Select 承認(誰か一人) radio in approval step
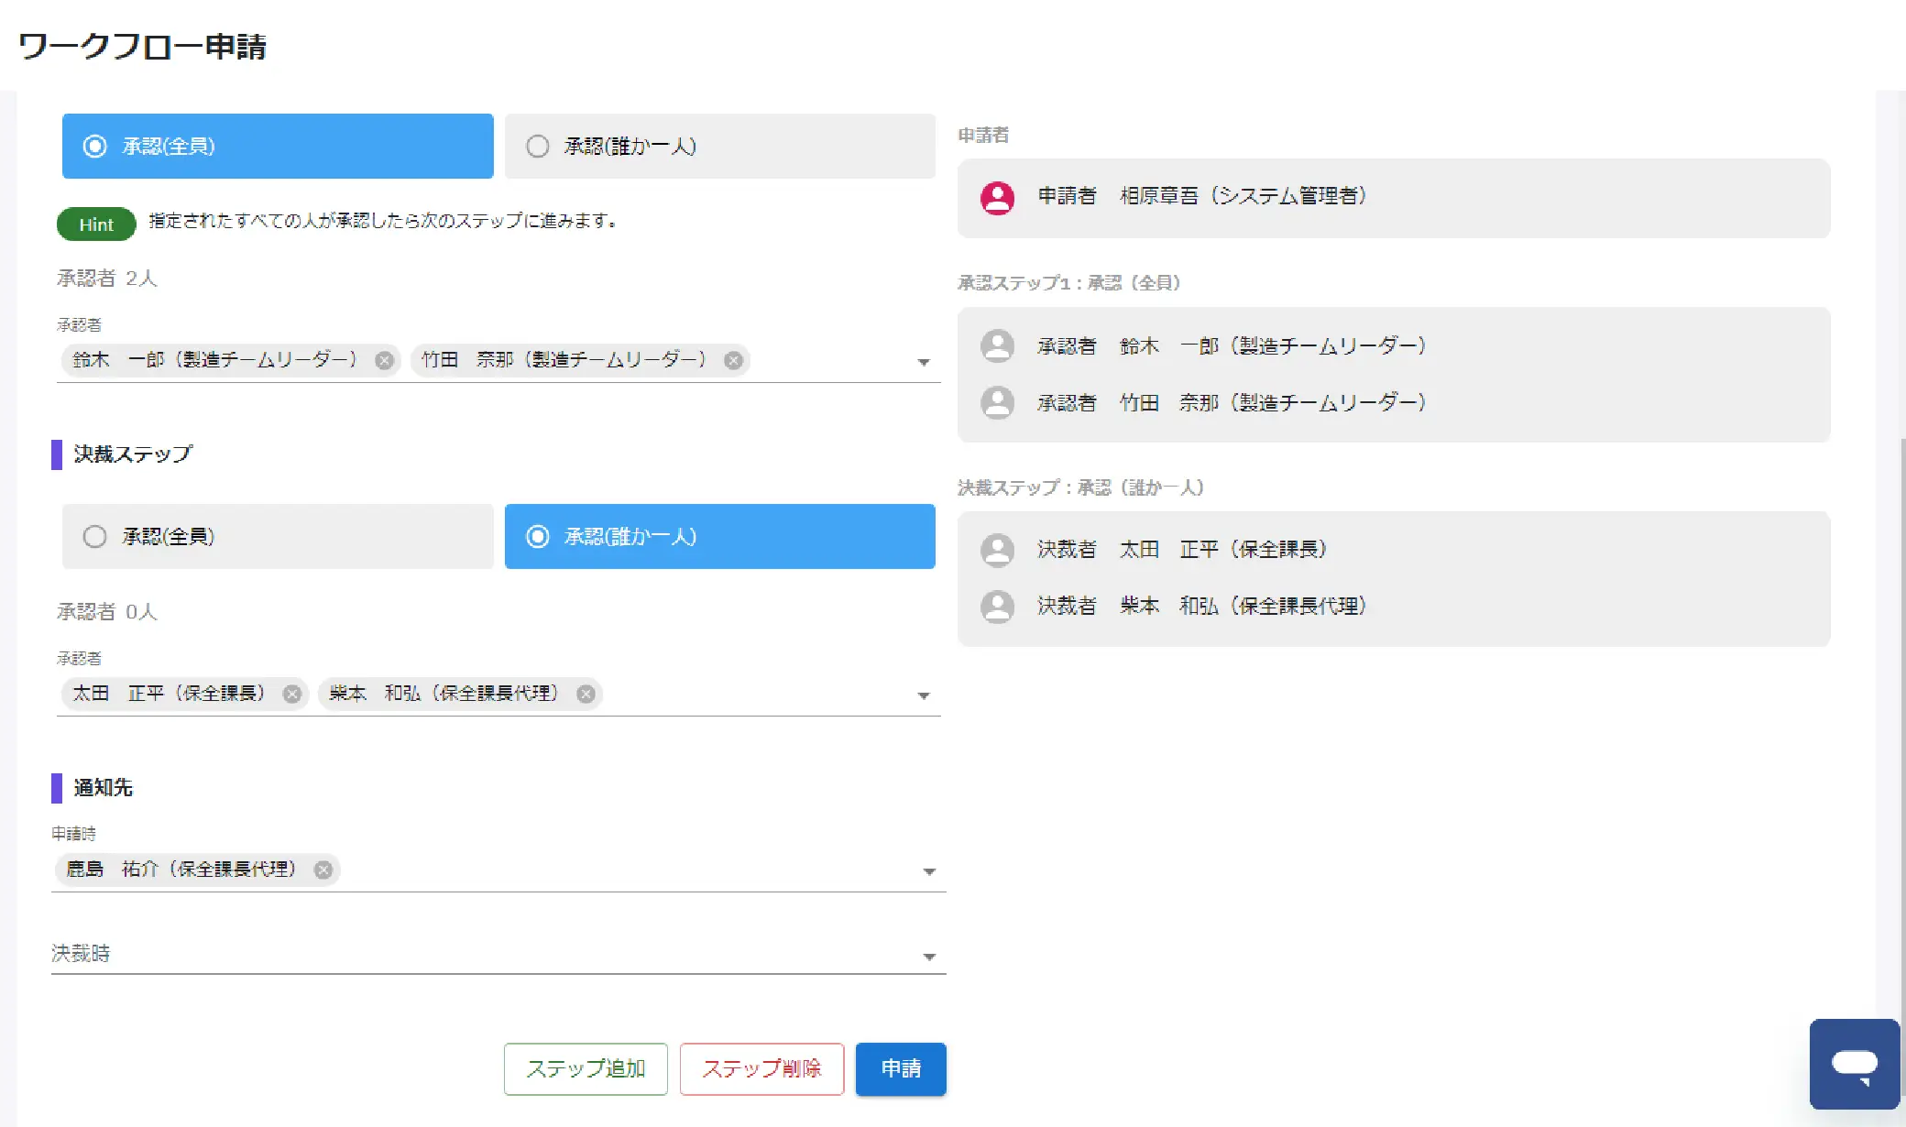The image size is (1906, 1127). pyautogui.click(x=538, y=147)
